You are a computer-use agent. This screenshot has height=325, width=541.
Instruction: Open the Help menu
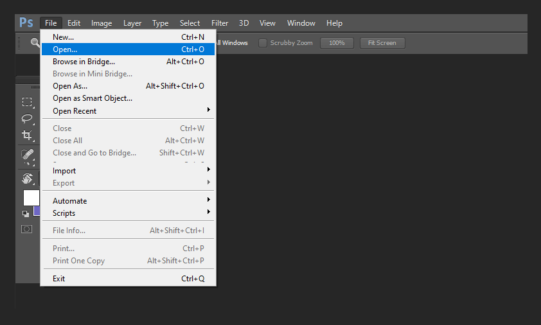[x=334, y=23]
